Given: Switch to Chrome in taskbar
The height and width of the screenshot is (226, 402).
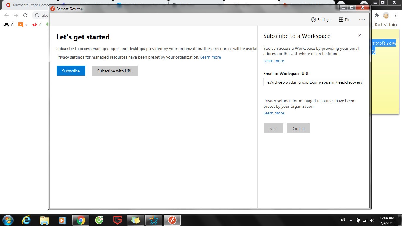Looking at the screenshot, I should click(81, 220).
